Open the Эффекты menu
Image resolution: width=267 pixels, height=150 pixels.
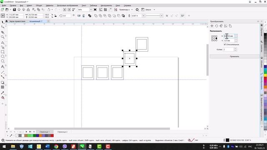[50, 5]
